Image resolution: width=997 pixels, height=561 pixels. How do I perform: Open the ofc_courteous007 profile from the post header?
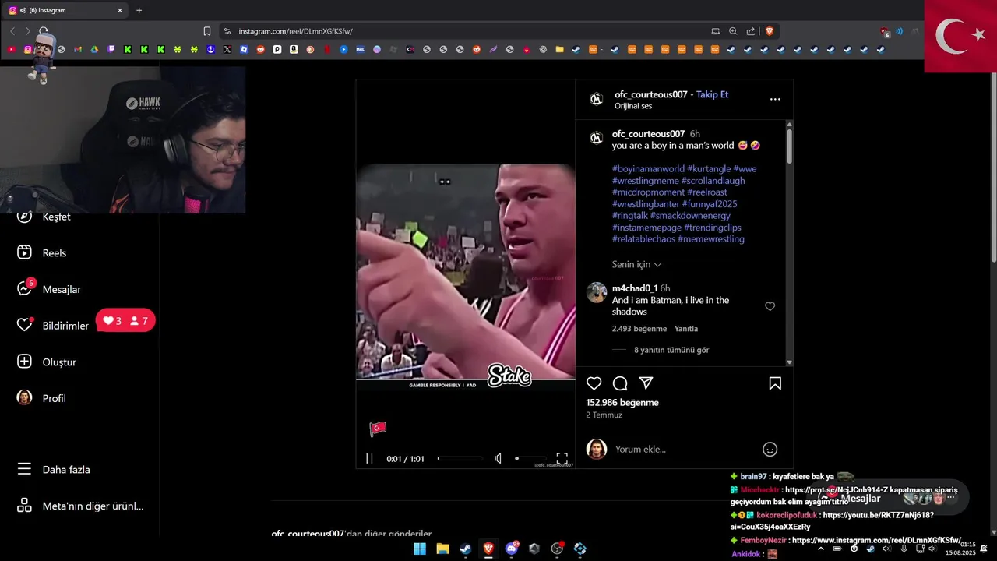(x=650, y=94)
